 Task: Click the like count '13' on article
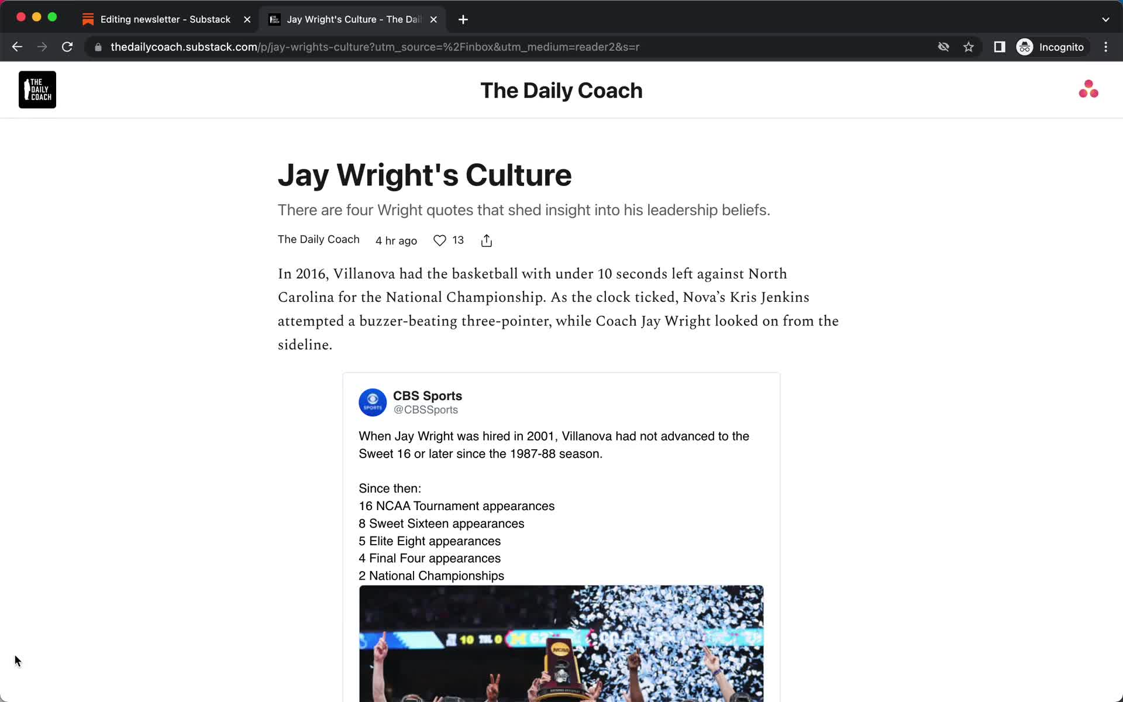tap(457, 241)
